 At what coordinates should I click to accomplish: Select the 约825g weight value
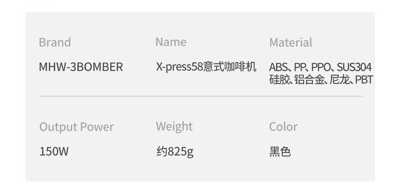(x=175, y=152)
